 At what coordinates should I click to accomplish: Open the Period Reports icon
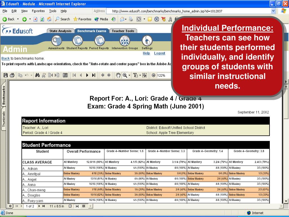(100, 41)
